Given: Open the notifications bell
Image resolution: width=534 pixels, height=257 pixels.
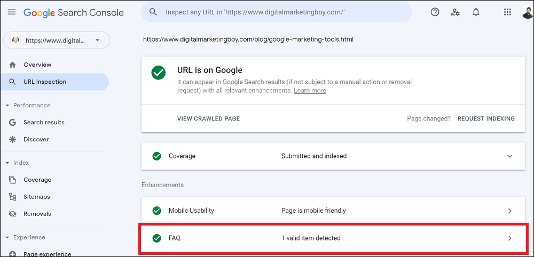Looking at the screenshot, I should pos(476,12).
